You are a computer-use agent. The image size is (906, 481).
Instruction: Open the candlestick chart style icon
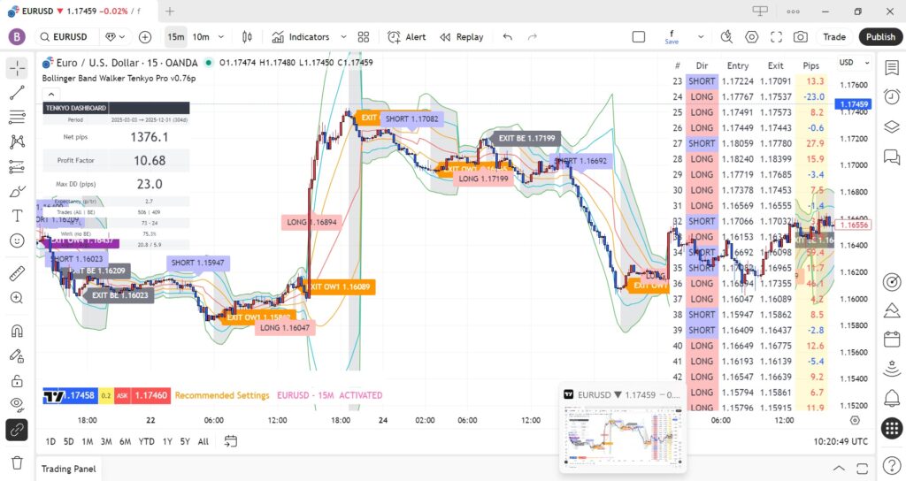point(248,37)
